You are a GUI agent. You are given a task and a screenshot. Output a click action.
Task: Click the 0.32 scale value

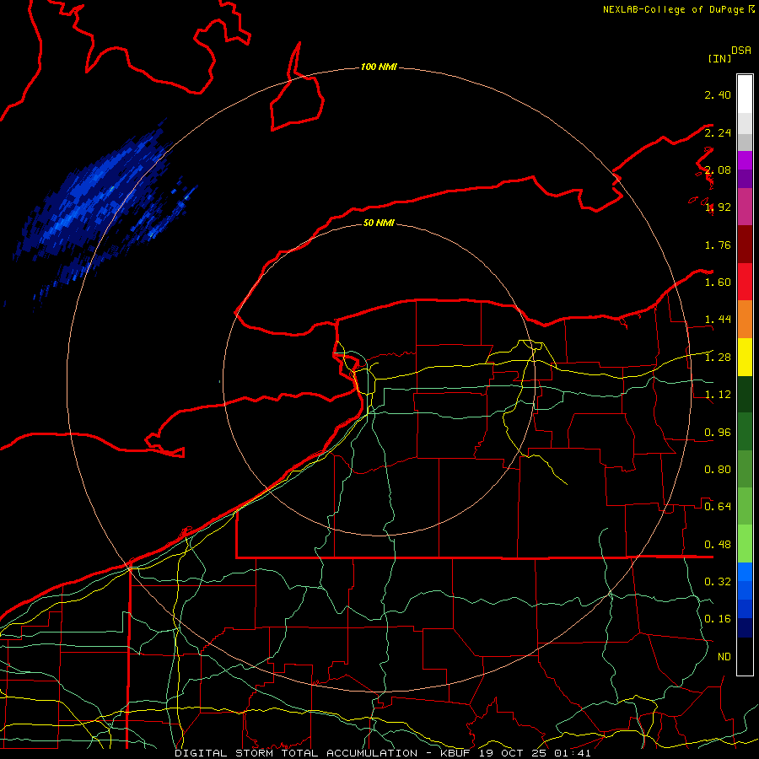coord(718,581)
